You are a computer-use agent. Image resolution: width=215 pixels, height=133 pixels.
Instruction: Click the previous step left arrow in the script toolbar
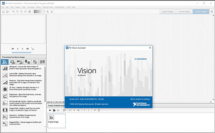click(x=84, y=110)
